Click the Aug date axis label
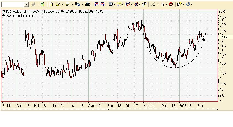This screenshot has width=233, height=127. coord(91,106)
